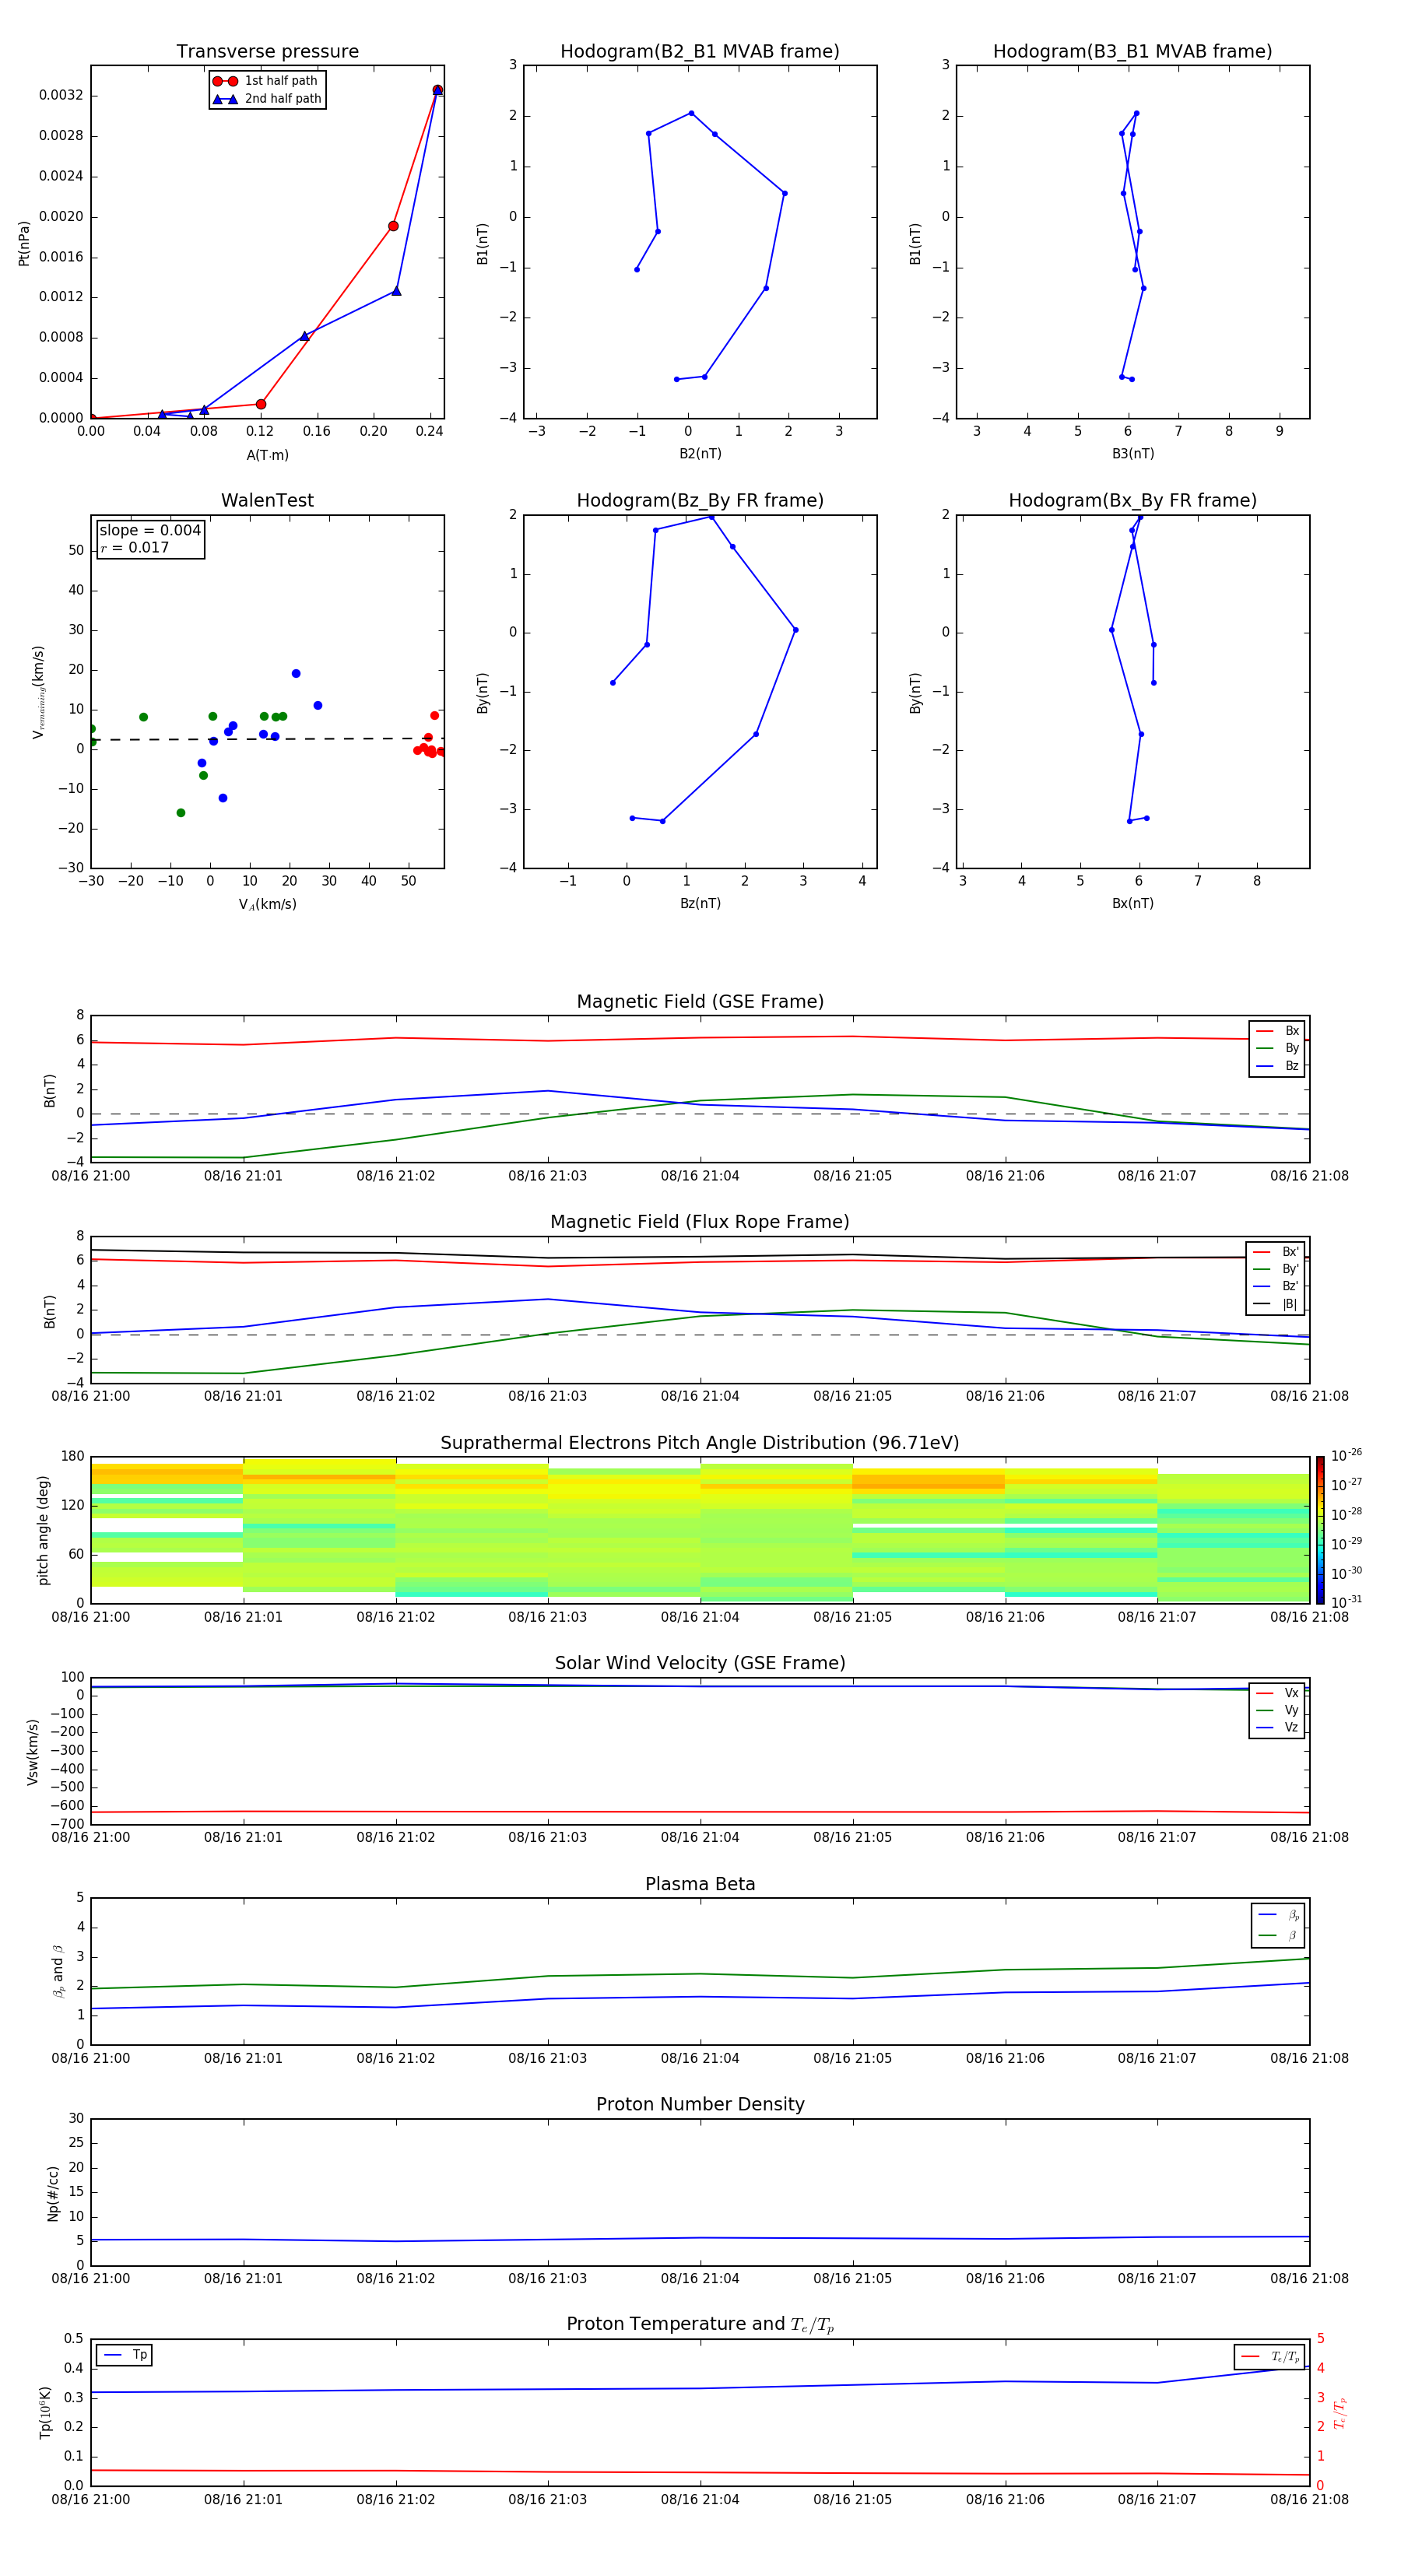Click the "Np(#/cc)" y-axis label
Screen dimensions: 1401x2568
(53, 2193)
